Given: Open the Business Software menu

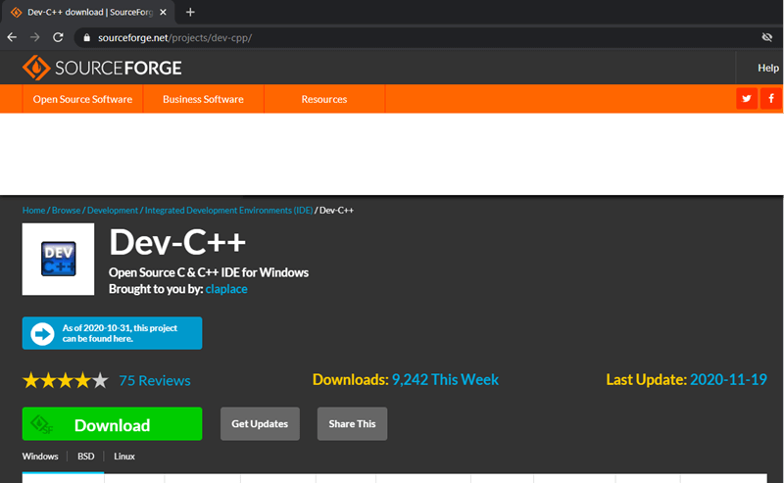Looking at the screenshot, I should pos(203,99).
